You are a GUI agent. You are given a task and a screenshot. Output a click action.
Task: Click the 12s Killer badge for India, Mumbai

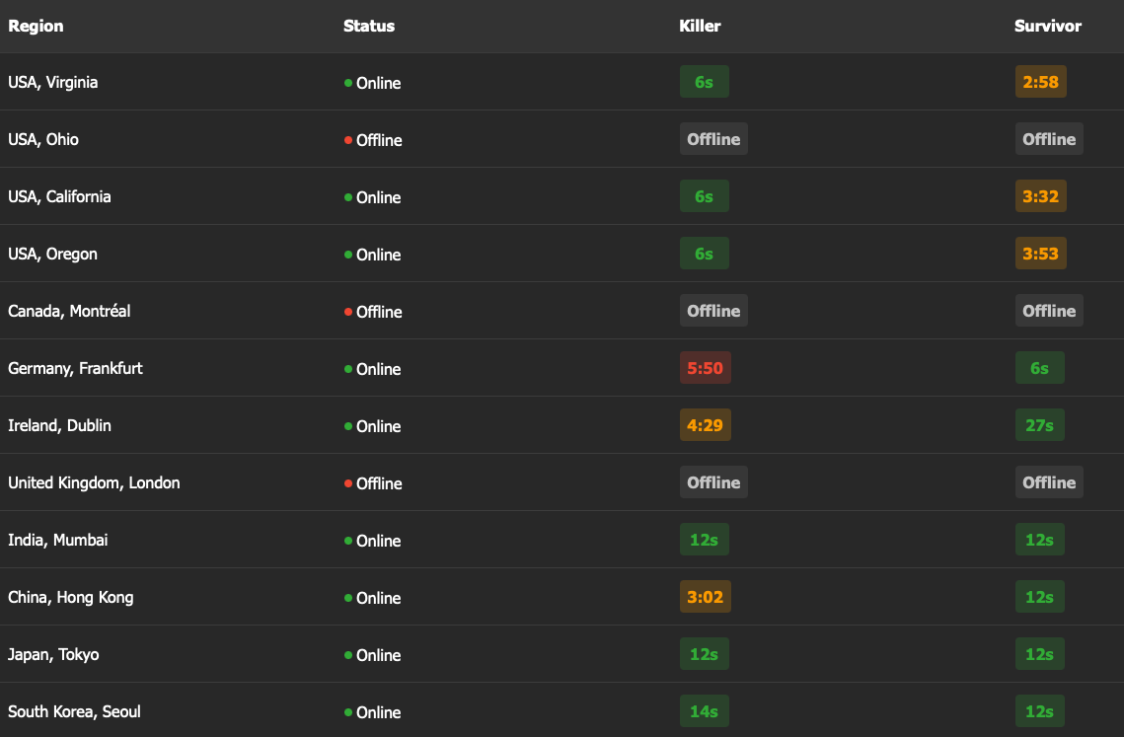pos(704,540)
